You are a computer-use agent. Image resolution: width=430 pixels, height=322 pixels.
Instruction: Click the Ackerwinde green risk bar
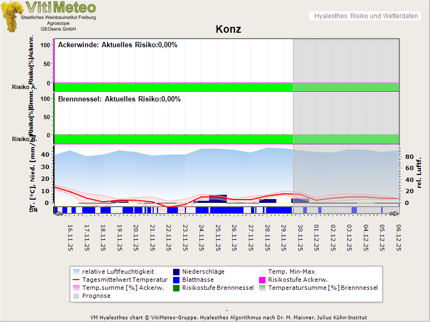[x=173, y=87]
